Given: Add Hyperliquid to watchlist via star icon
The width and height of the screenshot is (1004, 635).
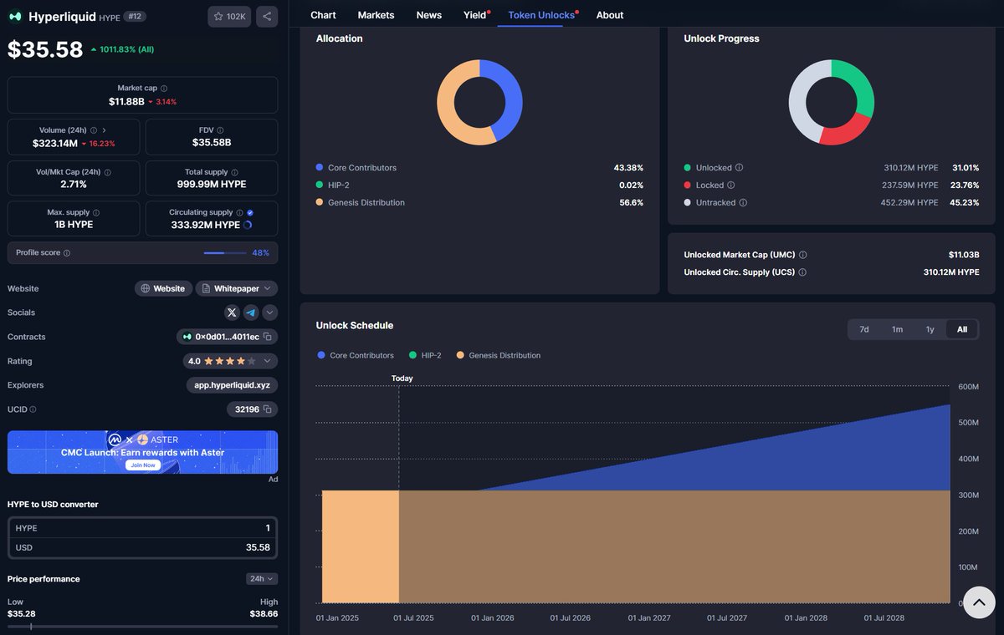Looking at the screenshot, I should 219,16.
